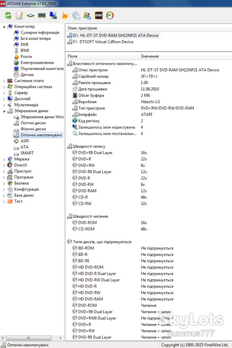
Task: Expand the Операційна система node
Action: point(4,87)
